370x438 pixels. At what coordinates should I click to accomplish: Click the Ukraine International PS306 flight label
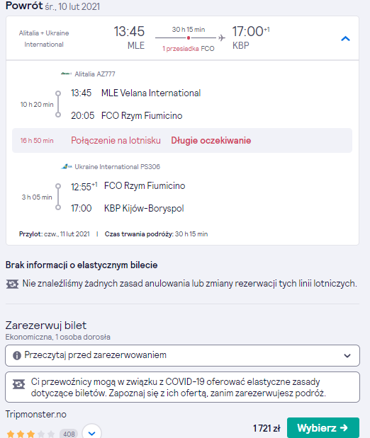[117, 167]
